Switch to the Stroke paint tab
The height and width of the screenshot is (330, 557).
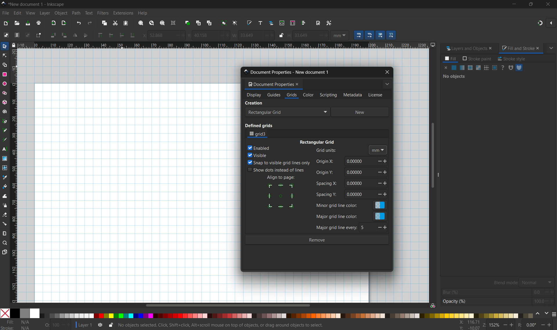pyautogui.click(x=477, y=59)
